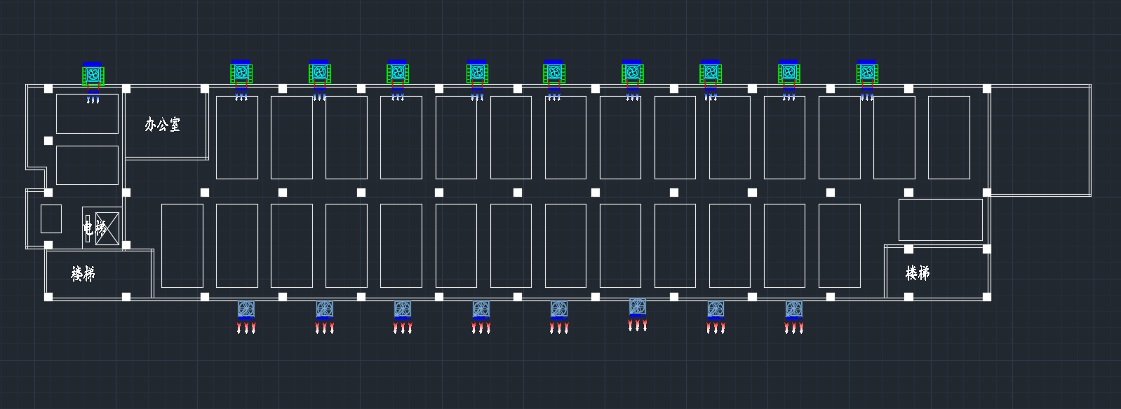Select the third bottom exhaust fan from left
Screen dimensions: 1121x409
[x=402, y=309]
